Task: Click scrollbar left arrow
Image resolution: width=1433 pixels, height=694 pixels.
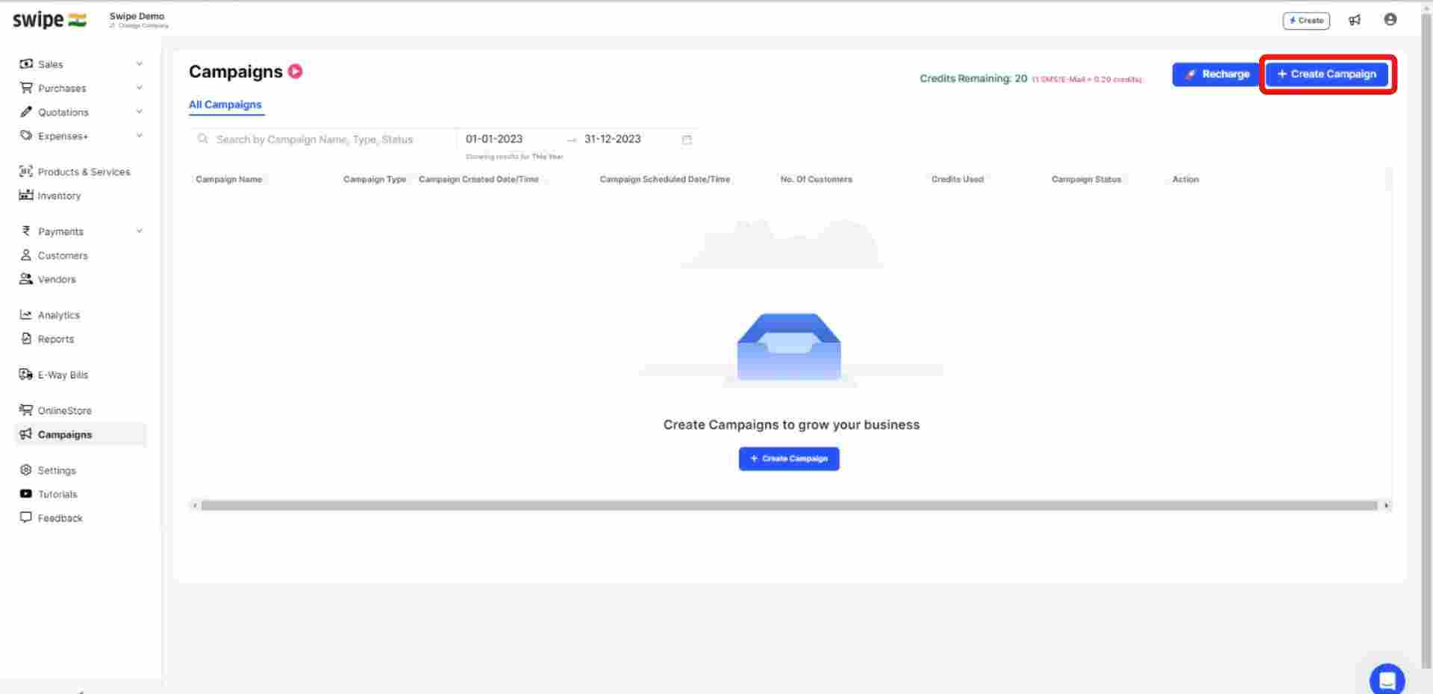Action: (195, 505)
